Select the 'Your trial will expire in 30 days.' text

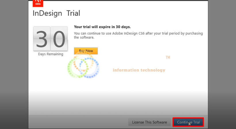102,27
